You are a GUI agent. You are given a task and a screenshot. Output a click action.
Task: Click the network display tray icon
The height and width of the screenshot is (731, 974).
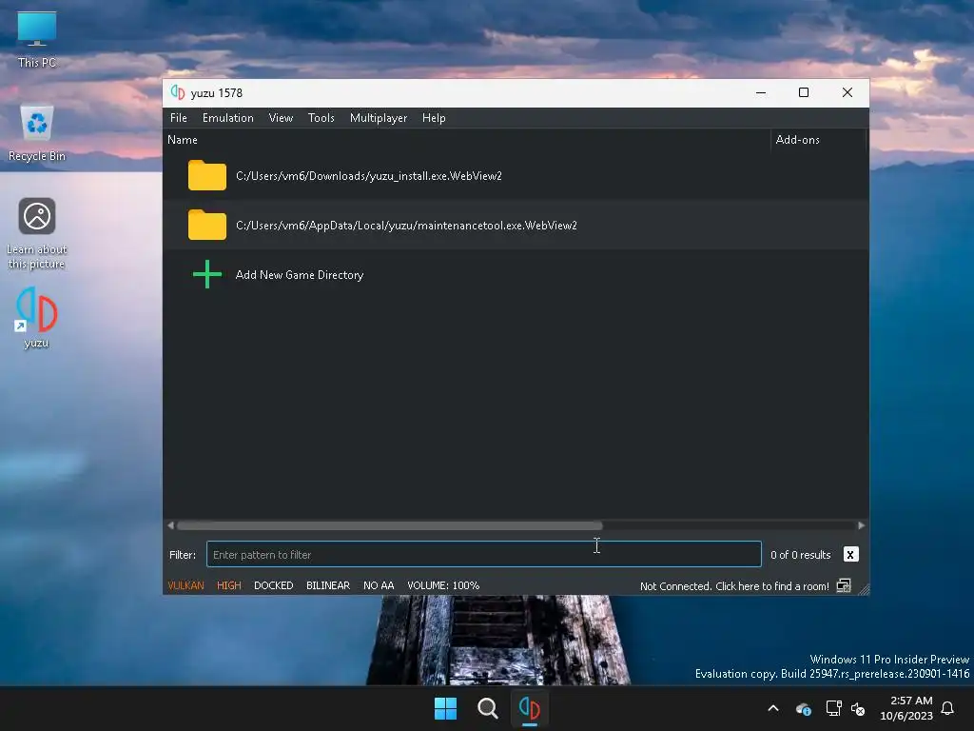[833, 708]
